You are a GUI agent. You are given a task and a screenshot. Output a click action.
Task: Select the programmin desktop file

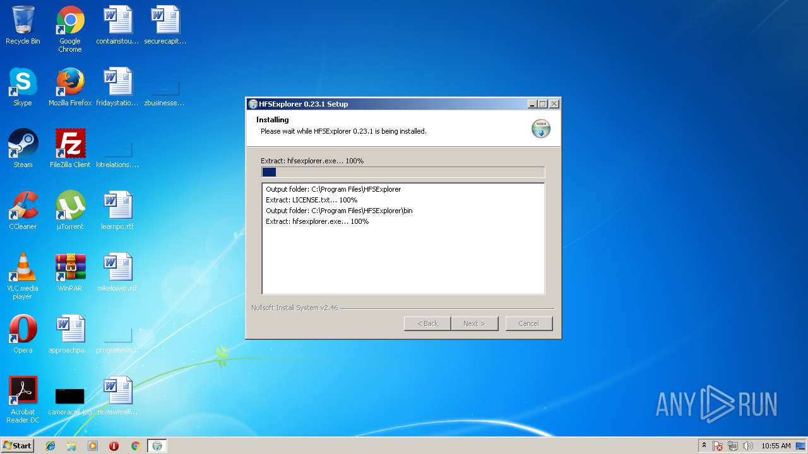point(117,339)
